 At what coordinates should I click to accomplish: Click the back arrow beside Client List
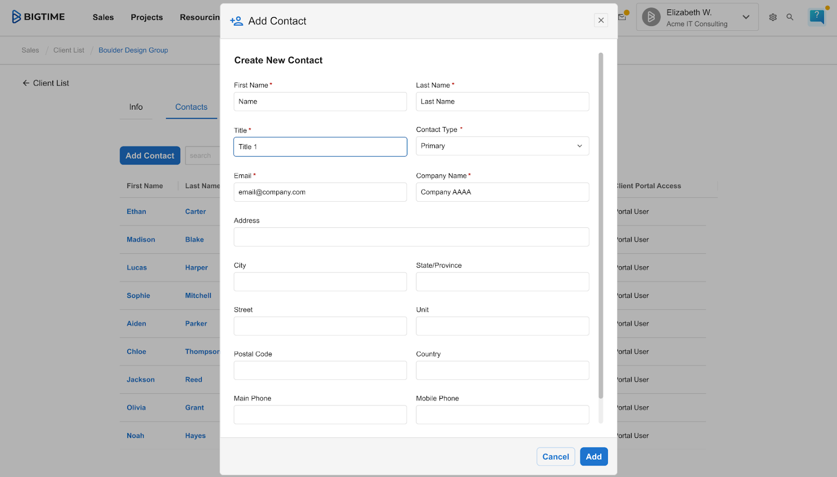pos(25,83)
